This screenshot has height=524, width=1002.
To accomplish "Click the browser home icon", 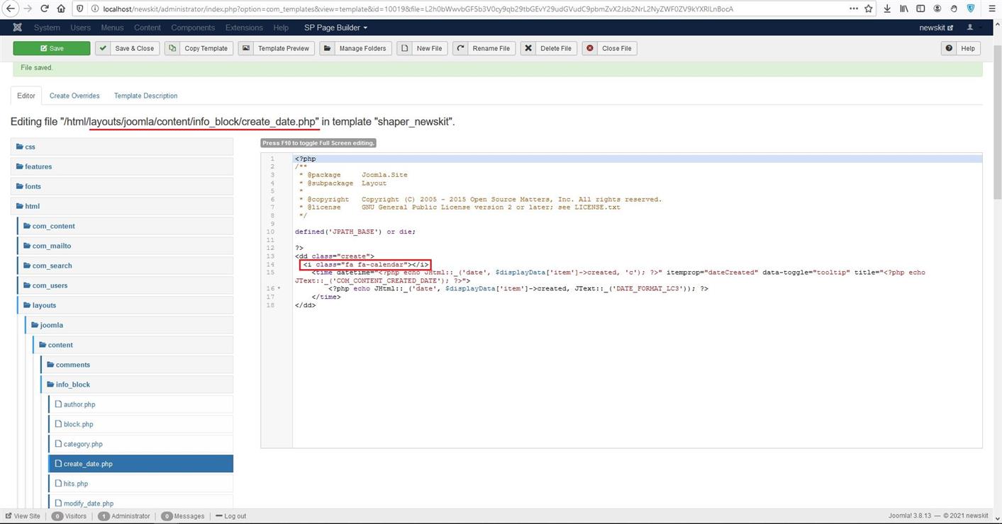I will [61, 8].
